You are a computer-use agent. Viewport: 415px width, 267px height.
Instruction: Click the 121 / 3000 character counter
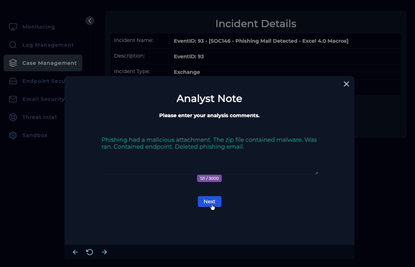coord(209,178)
